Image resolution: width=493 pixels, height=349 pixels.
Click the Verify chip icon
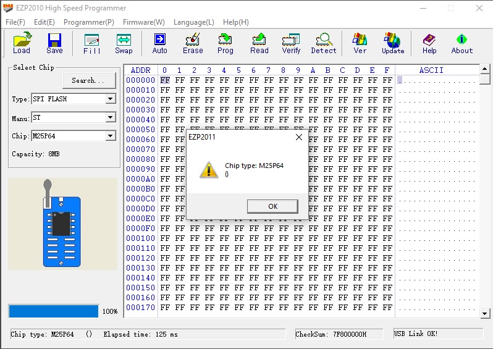291,43
